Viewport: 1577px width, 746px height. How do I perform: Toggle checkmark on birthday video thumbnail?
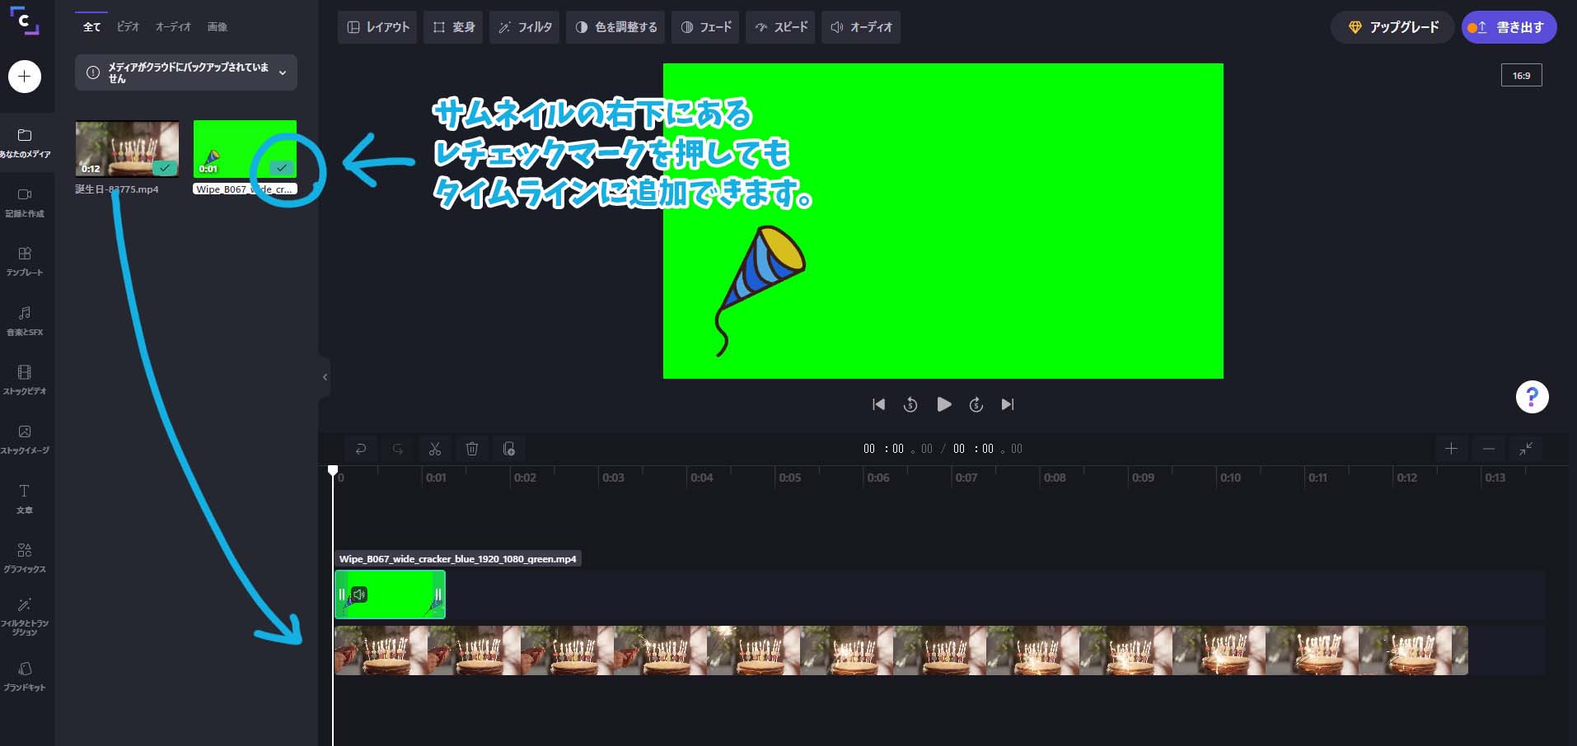coord(165,168)
